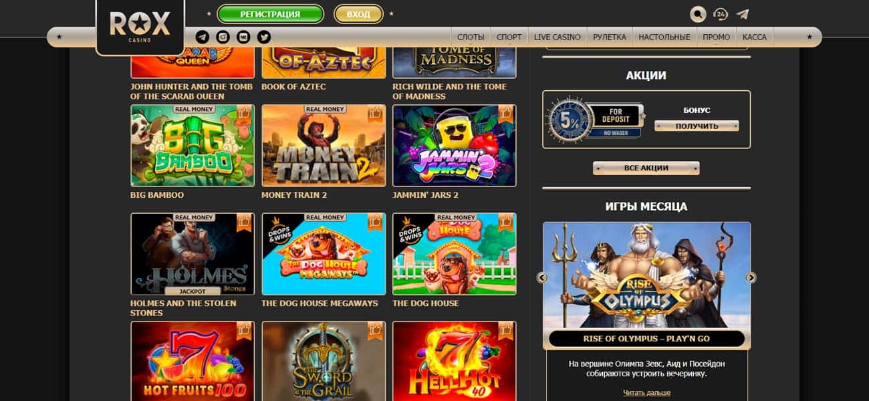This screenshot has width=869, height=401.
Task: Follow the Читать дальше link
Action: (x=646, y=392)
